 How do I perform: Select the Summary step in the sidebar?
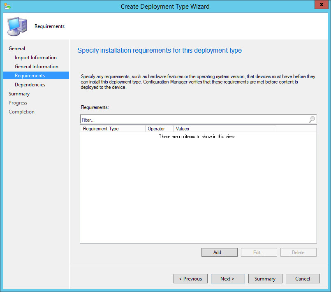[19, 94]
